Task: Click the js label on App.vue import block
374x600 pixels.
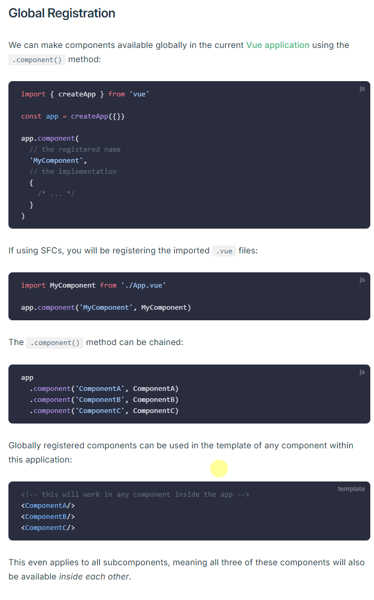Action: [362, 280]
